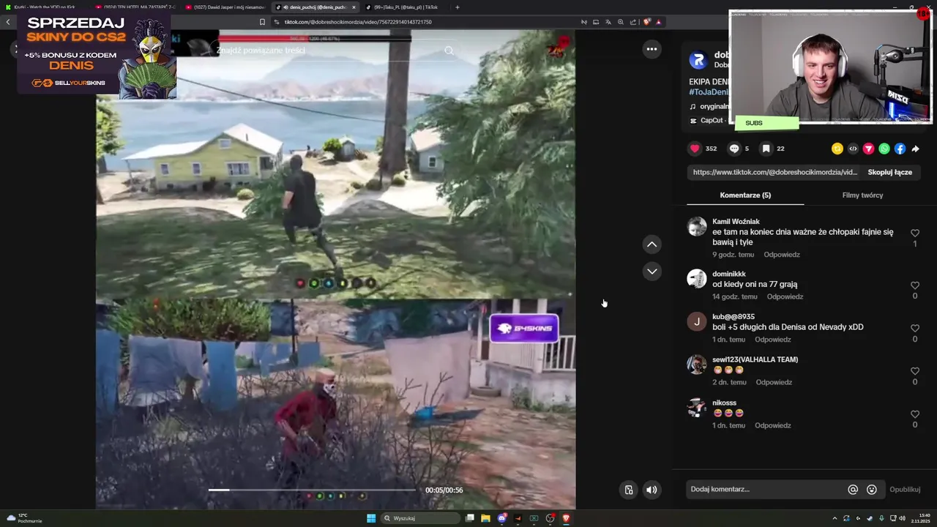This screenshot has width=937, height=527.
Task: Insert a mention with the @ icon
Action: (x=853, y=490)
